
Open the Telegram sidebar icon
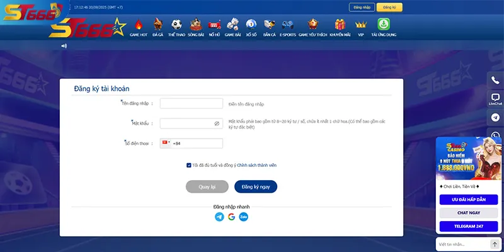coord(495,118)
